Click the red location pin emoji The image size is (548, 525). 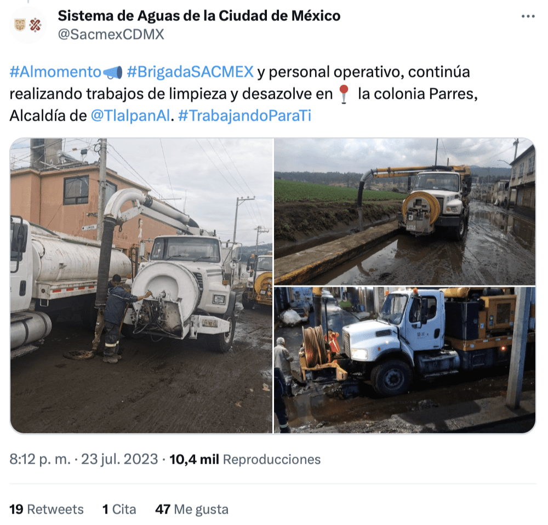coord(344,94)
